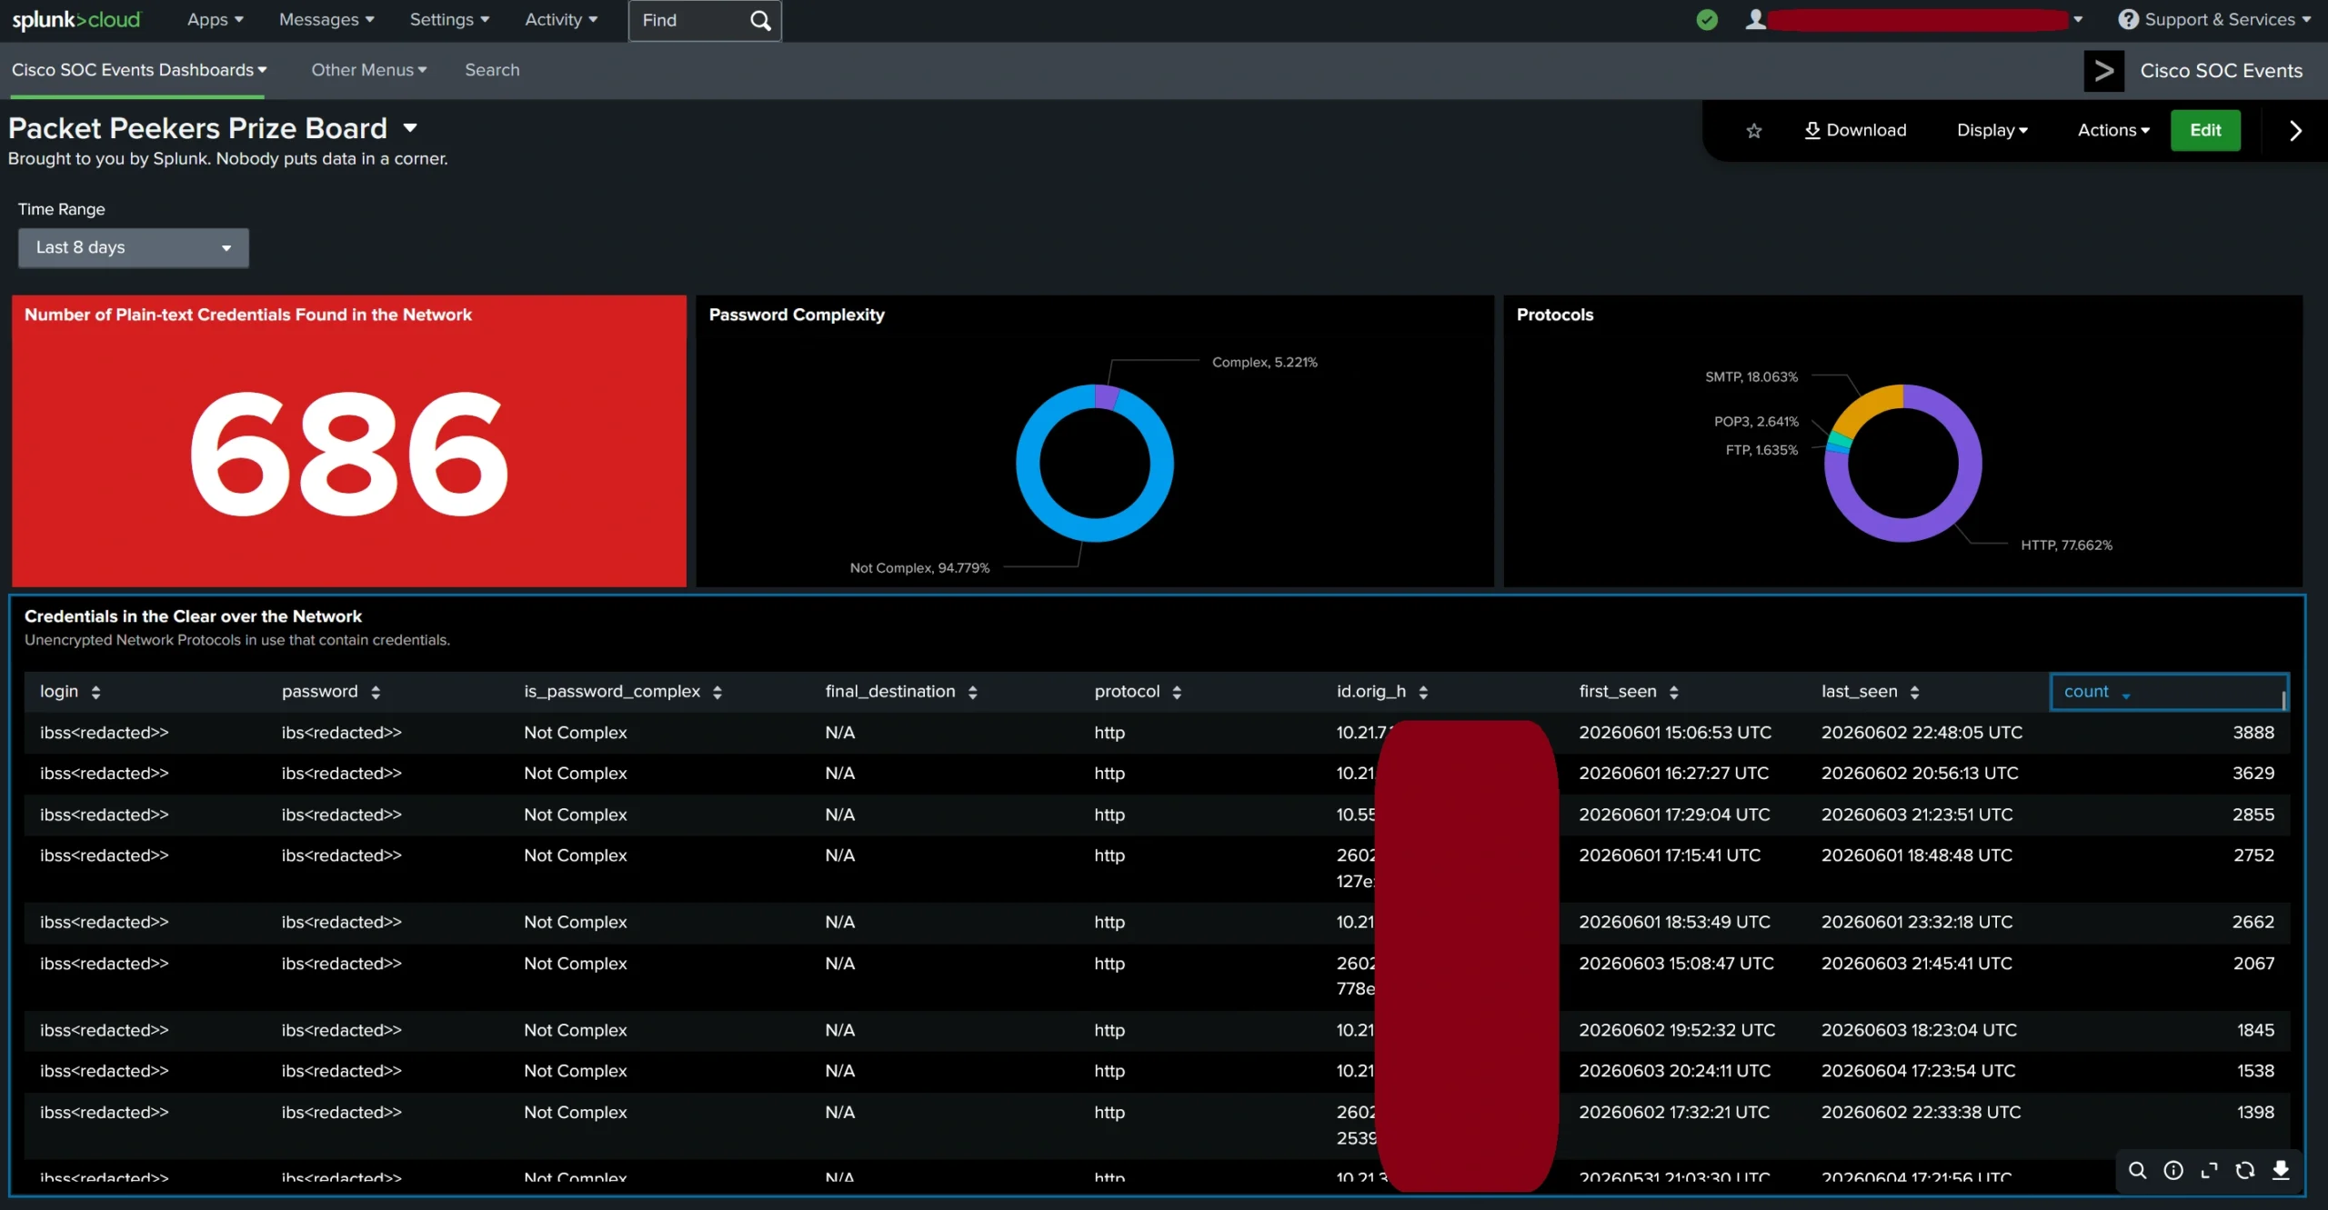
Task: Click the refresh icon under table
Action: click(2245, 1171)
